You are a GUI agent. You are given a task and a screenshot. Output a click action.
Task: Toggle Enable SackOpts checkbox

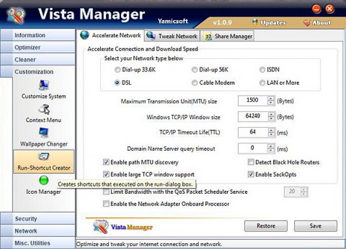(251, 174)
